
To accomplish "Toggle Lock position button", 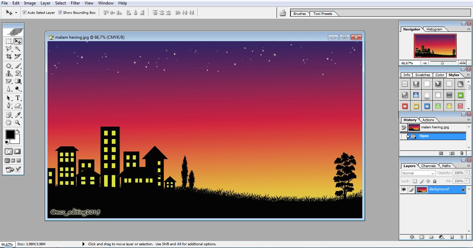I will [x=428, y=181].
